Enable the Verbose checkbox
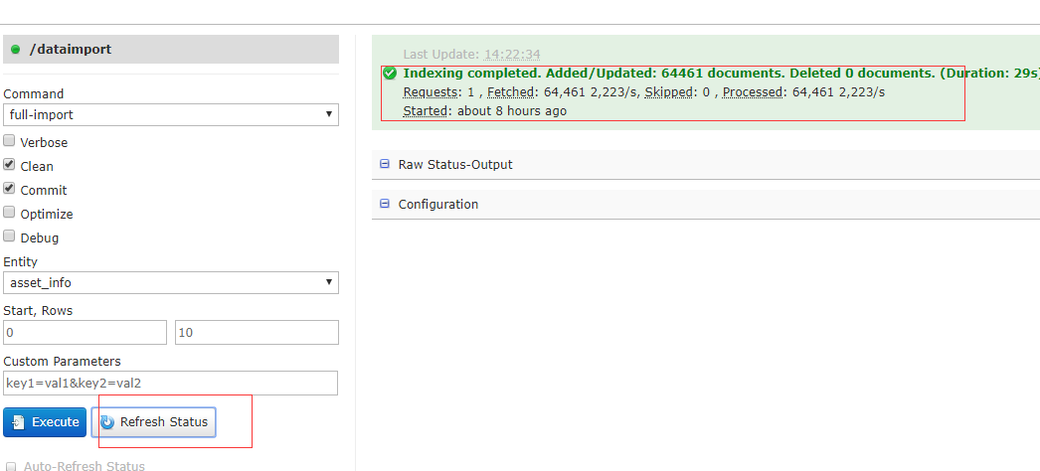 pos(10,141)
